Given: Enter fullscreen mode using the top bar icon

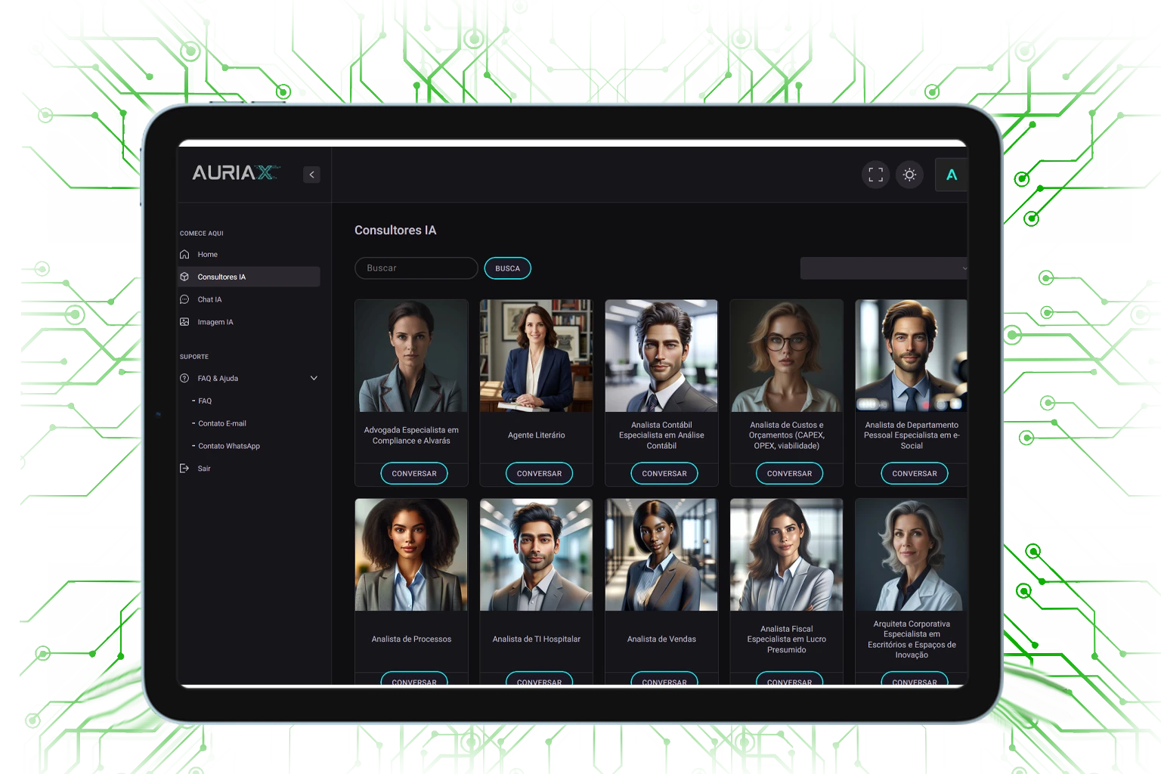Looking at the screenshot, I should pyautogui.click(x=875, y=175).
